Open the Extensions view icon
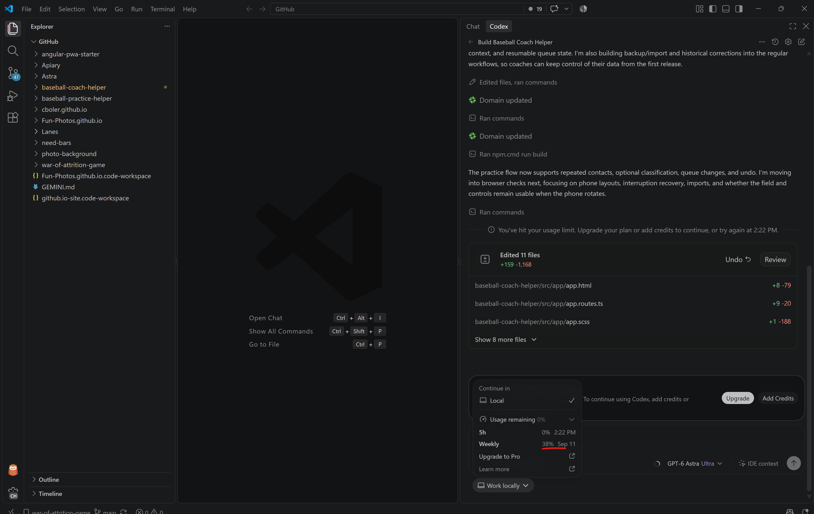This screenshot has height=514, width=814. [13, 118]
